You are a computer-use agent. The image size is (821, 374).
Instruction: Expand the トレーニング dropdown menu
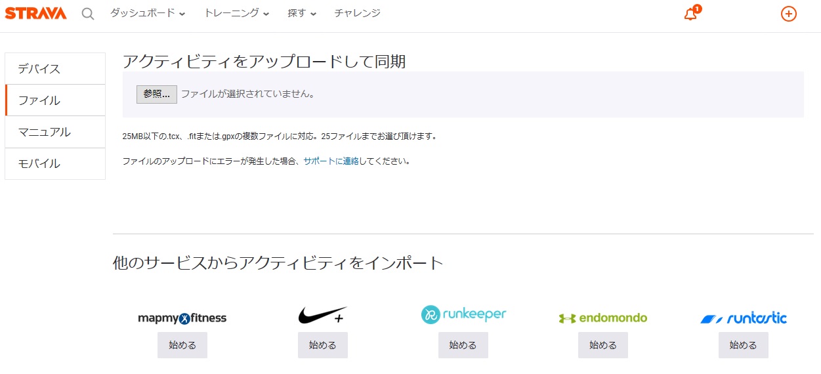(237, 13)
